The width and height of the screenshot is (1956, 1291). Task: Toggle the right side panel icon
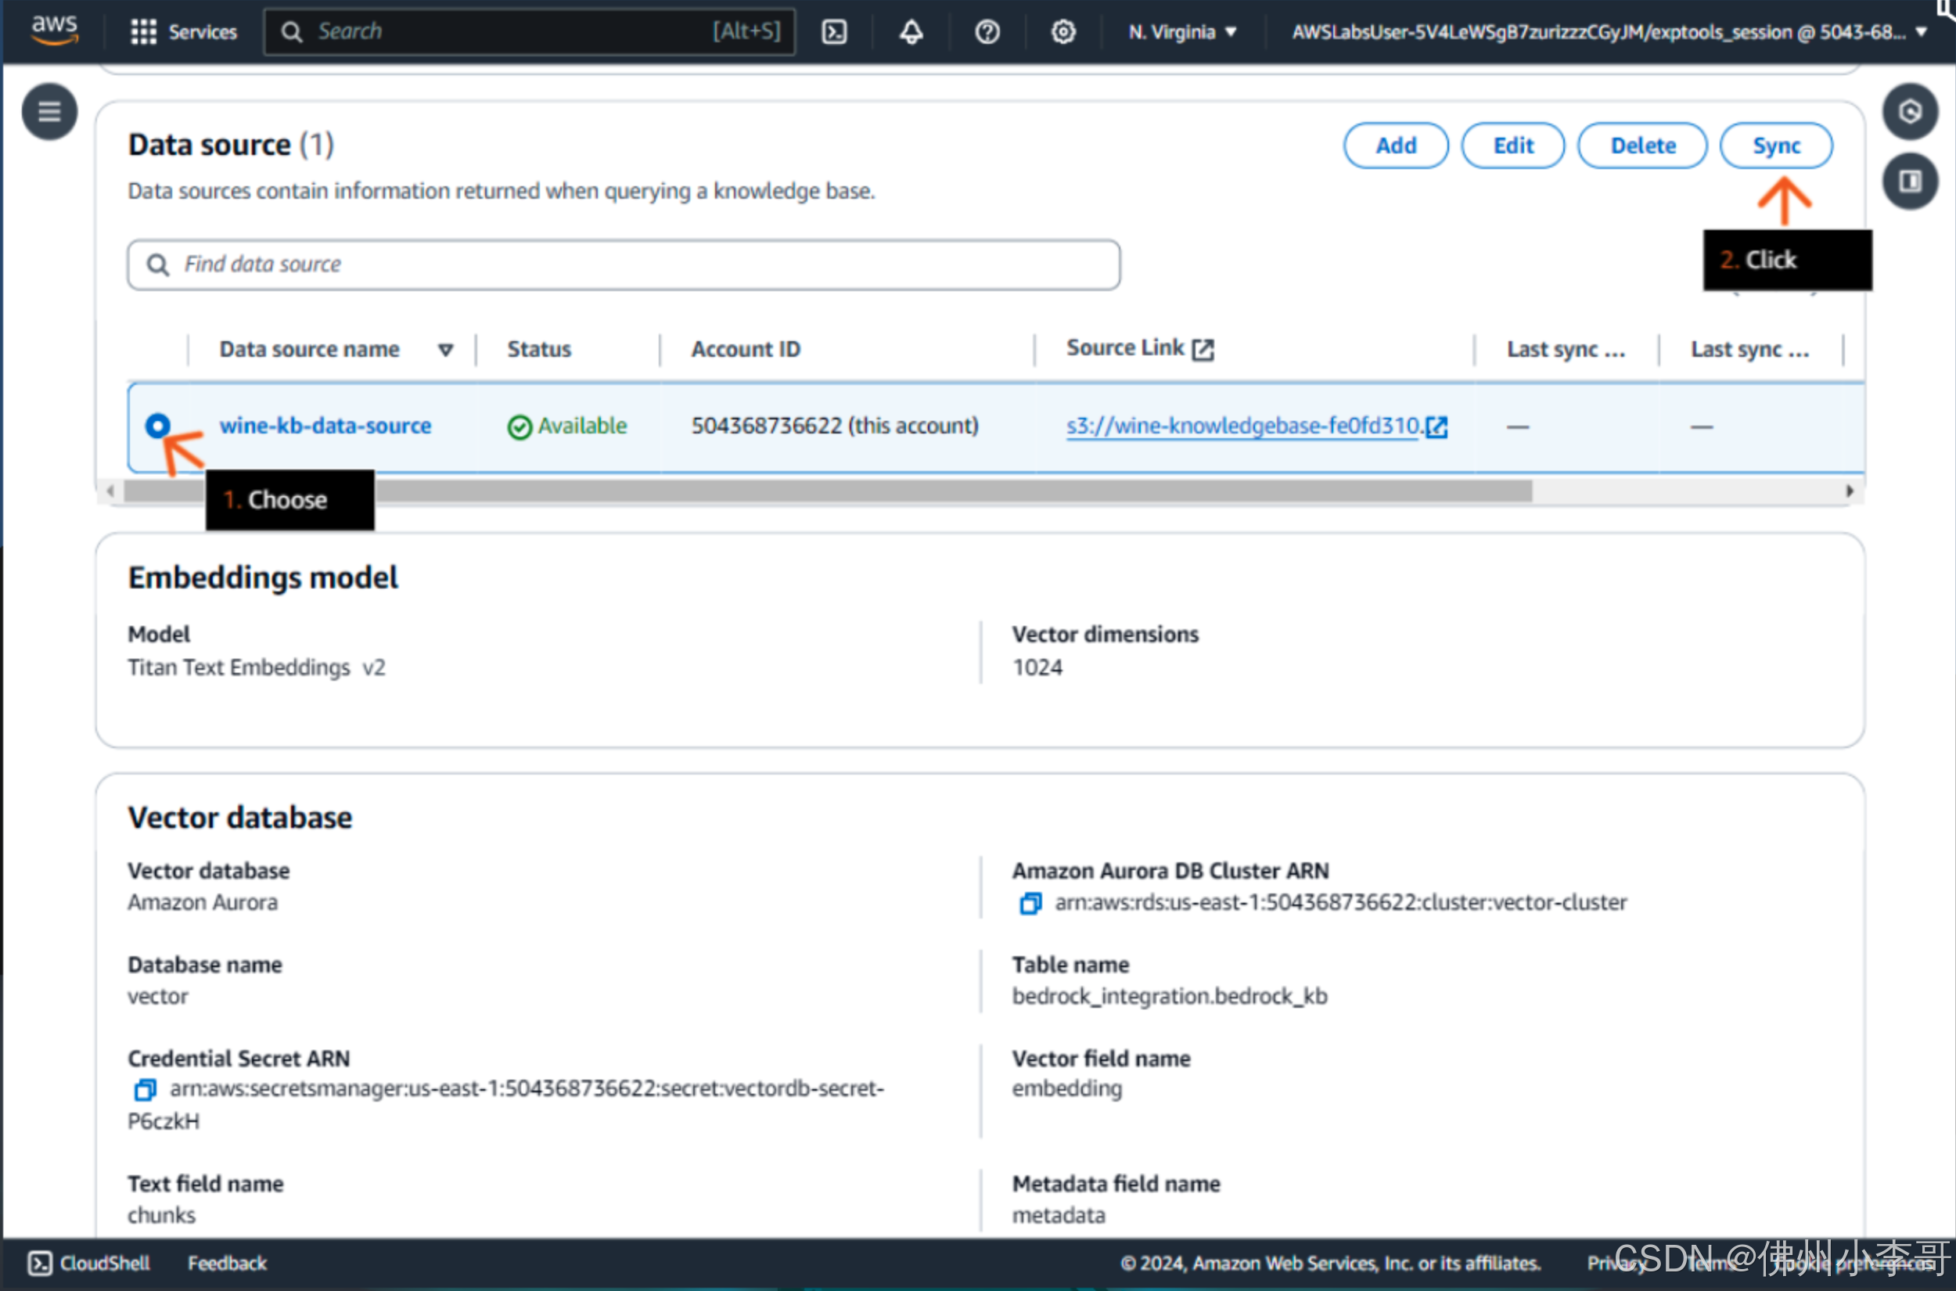pyautogui.click(x=1910, y=182)
